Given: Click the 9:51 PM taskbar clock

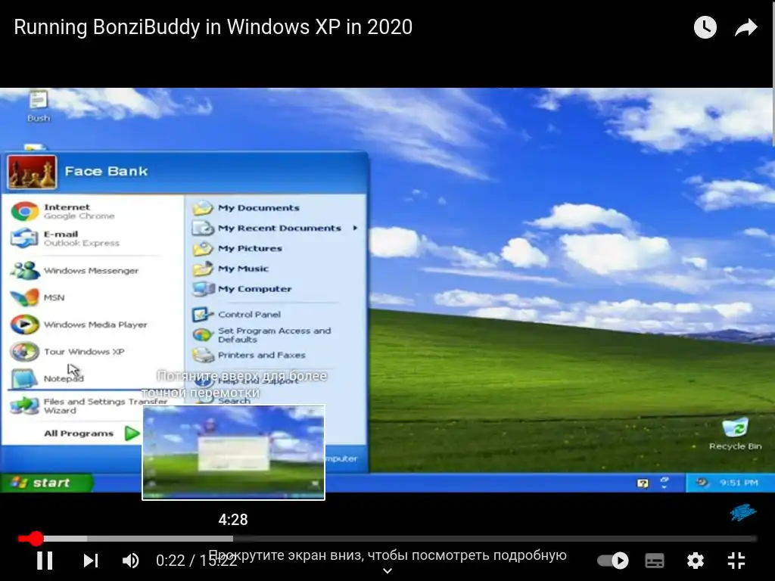Looking at the screenshot, I should pyautogui.click(x=739, y=483).
